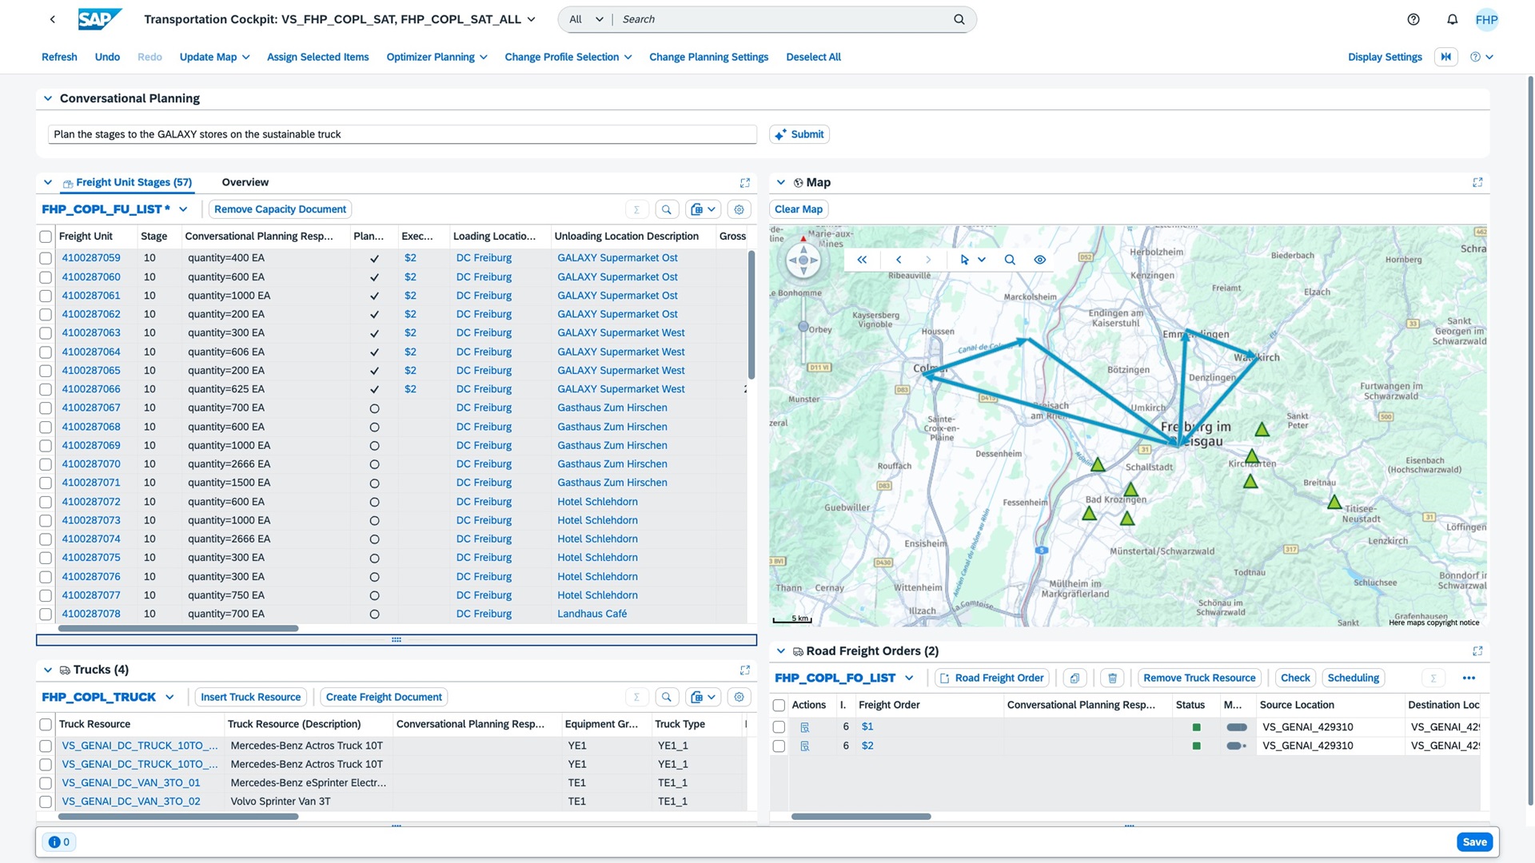This screenshot has height=863, width=1535.
Task: Collapse Conversational Planning section
Action: click(x=47, y=98)
